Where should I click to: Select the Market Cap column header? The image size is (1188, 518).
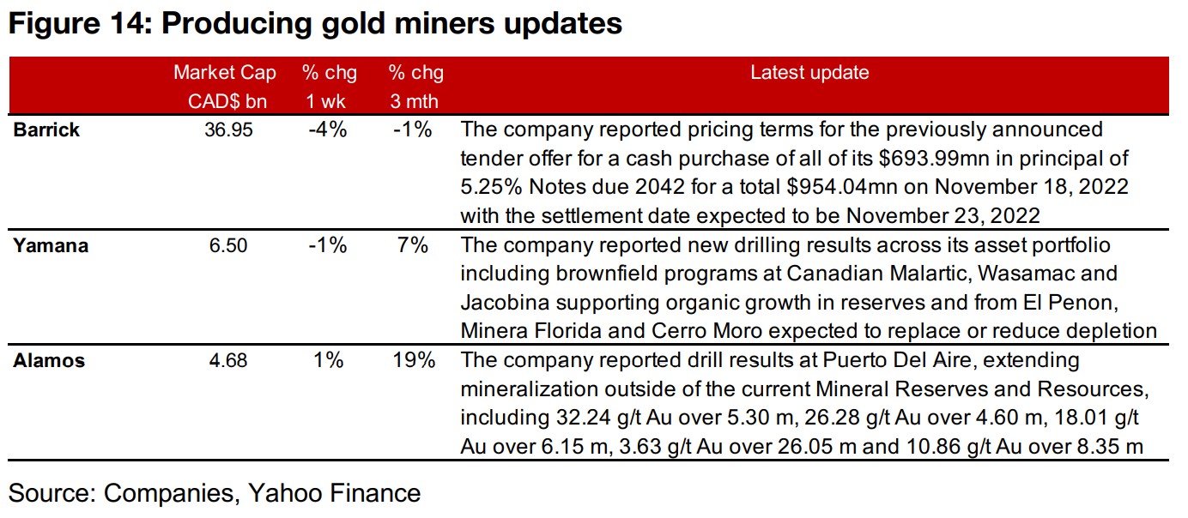(x=225, y=87)
